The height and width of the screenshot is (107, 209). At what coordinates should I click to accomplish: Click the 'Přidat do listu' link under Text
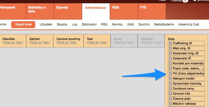[97, 43]
